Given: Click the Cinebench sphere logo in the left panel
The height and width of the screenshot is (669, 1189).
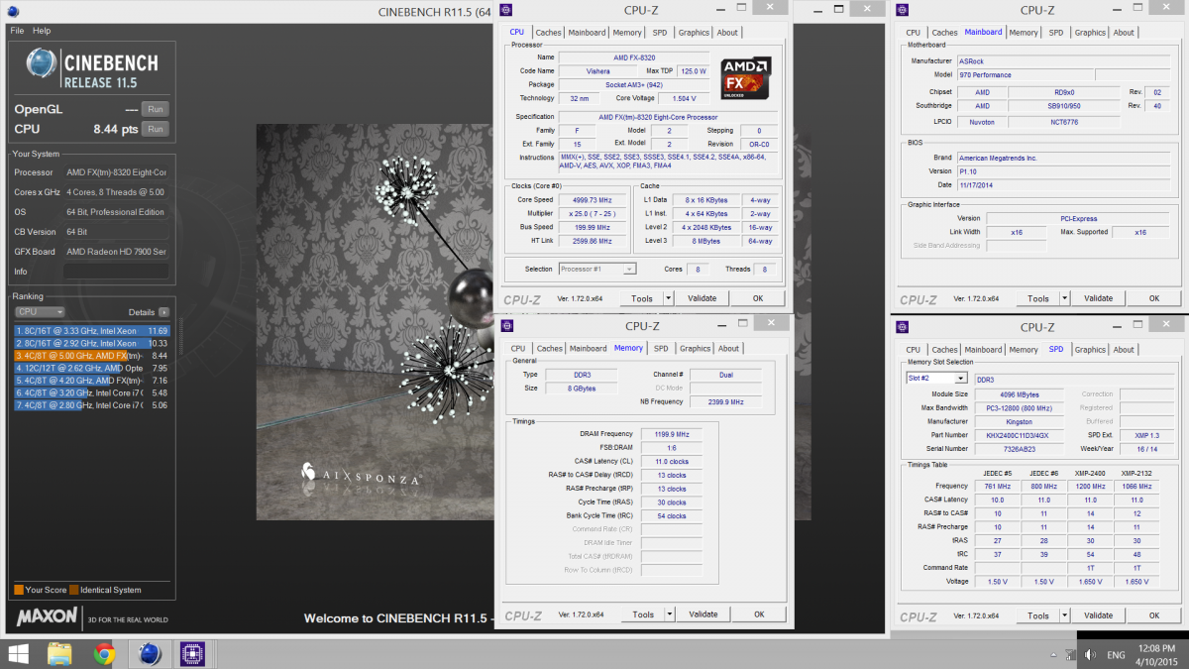Looking at the screenshot, I should tap(41, 65).
